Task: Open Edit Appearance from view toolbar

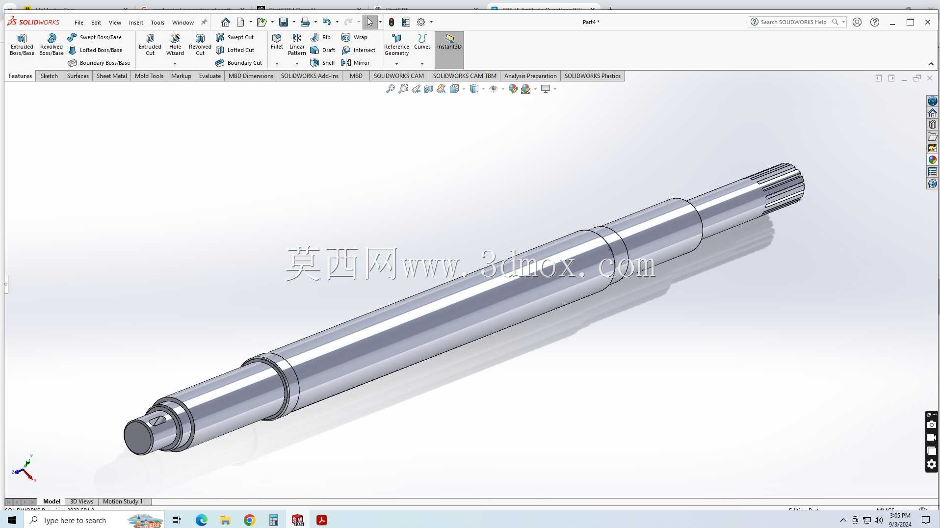Action: [513, 89]
